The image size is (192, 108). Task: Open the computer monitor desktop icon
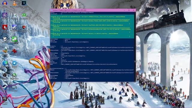(x=14, y=87)
